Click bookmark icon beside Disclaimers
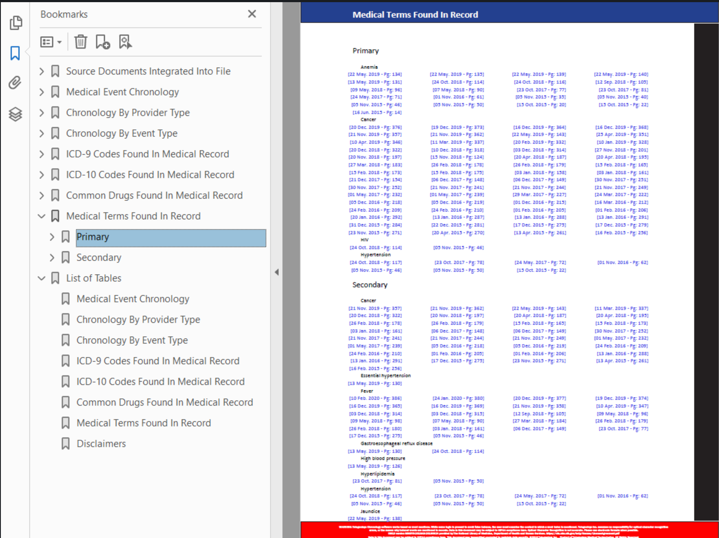The width and height of the screenshot is (719, 538). tap(66, 444)
